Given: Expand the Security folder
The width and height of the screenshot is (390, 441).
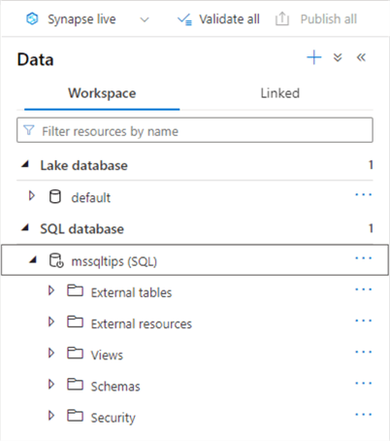Looking at the screenshot, I should tap(51, 416).
